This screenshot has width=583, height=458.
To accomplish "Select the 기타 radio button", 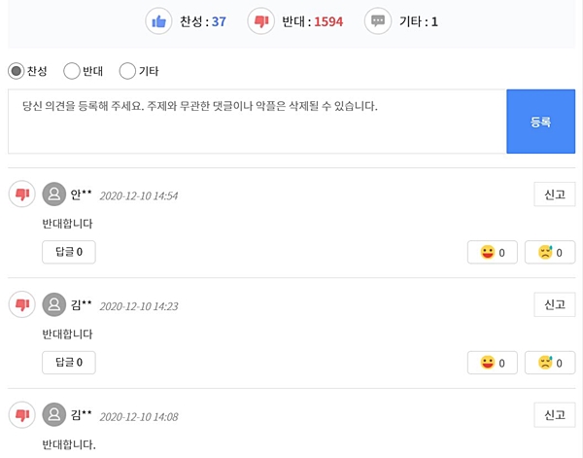I will coord(127,71).
